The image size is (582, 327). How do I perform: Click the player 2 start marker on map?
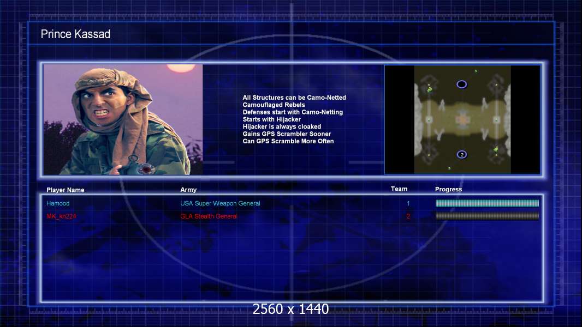tap(462, 154)
